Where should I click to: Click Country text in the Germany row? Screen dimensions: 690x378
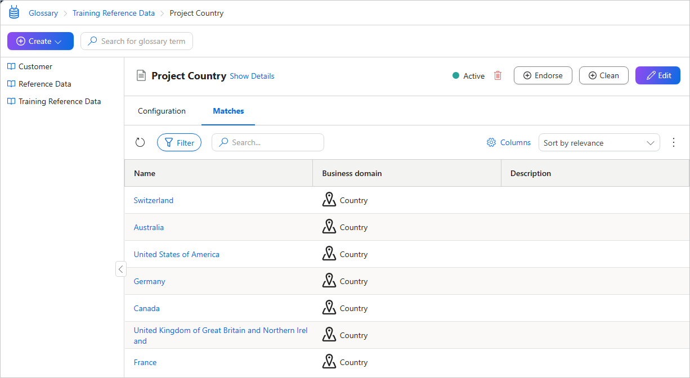tap(353, 281)
